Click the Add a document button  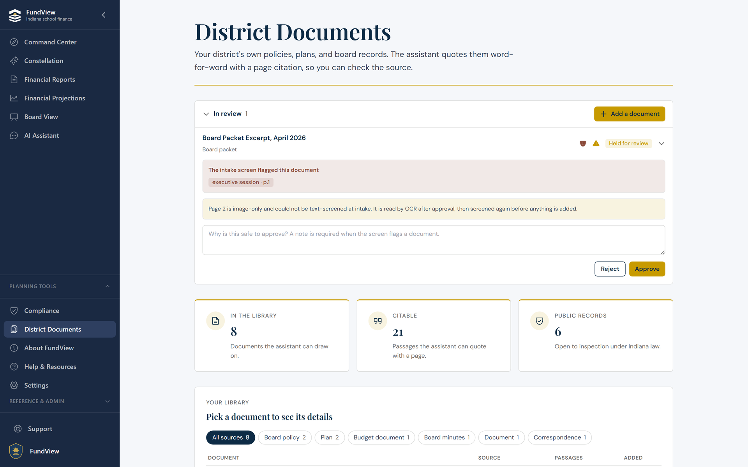tap(630, 114)
